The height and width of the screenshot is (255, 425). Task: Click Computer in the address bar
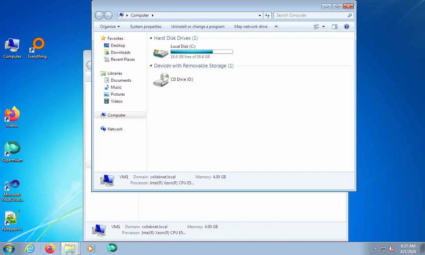tap(140, 15)
